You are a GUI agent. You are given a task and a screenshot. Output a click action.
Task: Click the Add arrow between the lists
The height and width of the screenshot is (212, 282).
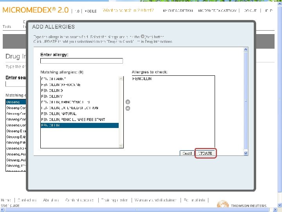pyautogui.click(x=128, y=102)
